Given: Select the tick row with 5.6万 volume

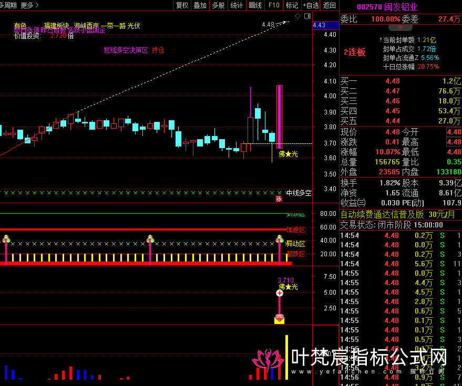Looking at the screenshot, I should tap(401, 264).
